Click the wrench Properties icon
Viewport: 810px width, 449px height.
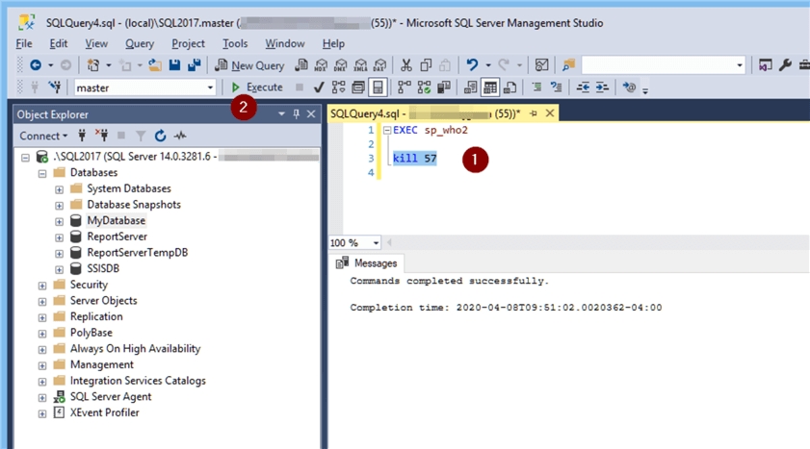tap(785, 65)
